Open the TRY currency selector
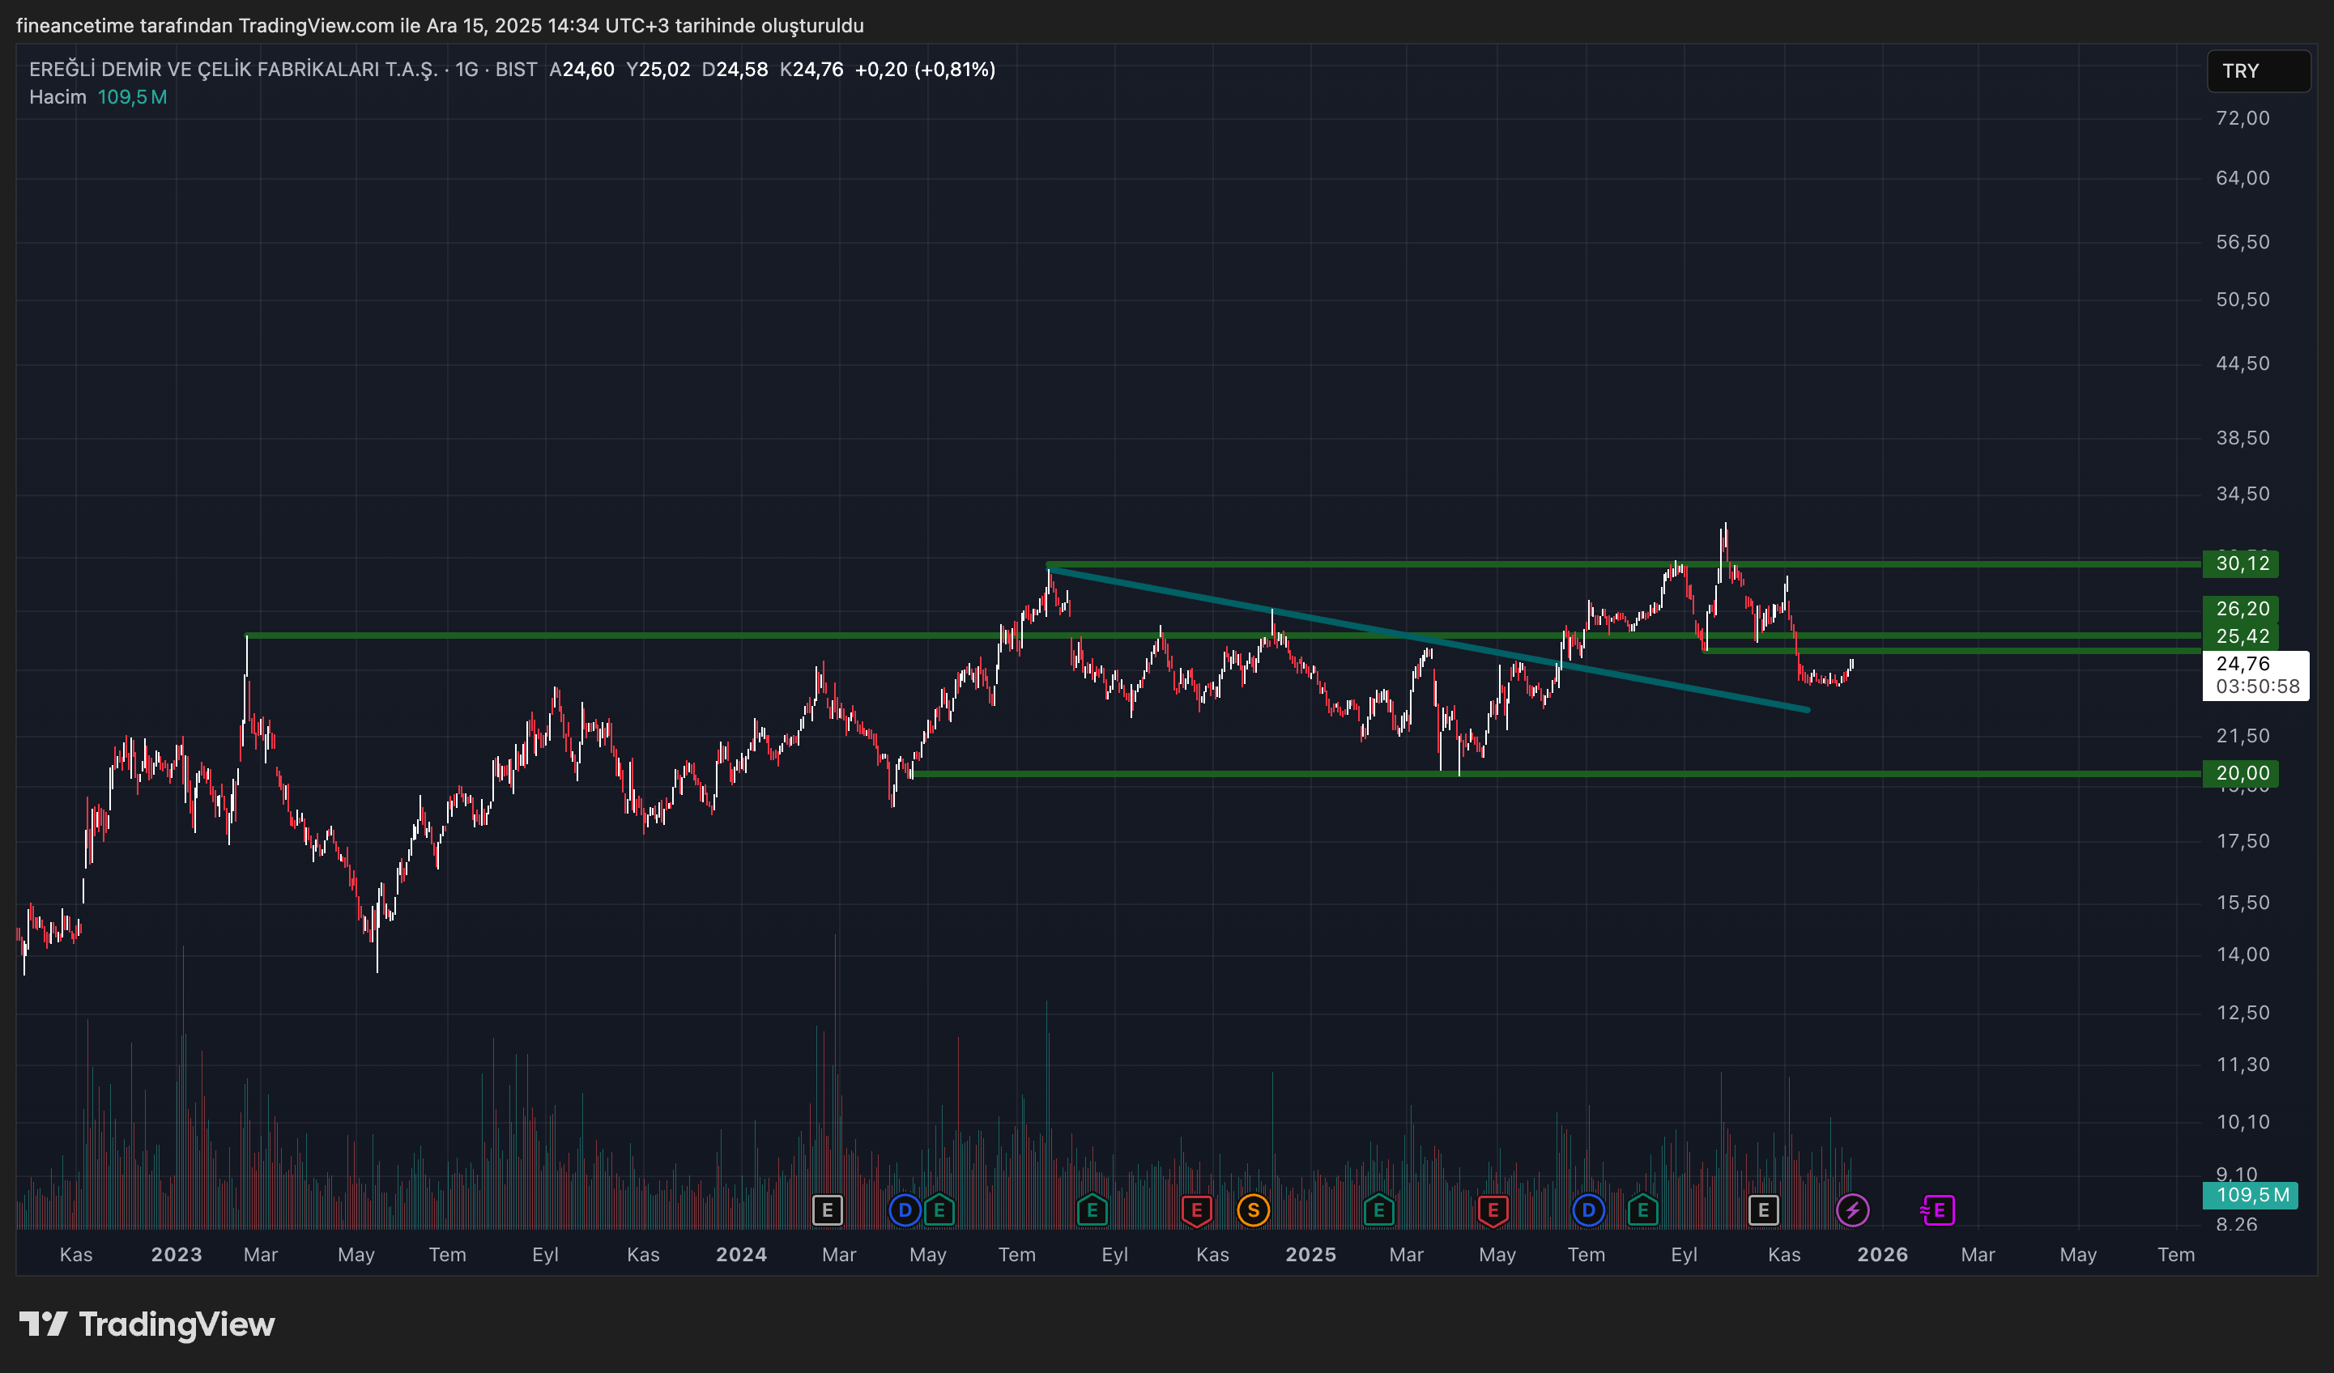This screenshot has width=2334, height=1373. [2257, 71]
